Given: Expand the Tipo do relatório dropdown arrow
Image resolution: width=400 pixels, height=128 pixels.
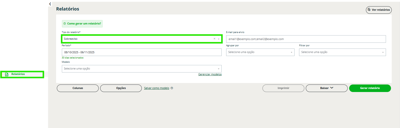Looking at the screenshot, I should tap(219, 39).
